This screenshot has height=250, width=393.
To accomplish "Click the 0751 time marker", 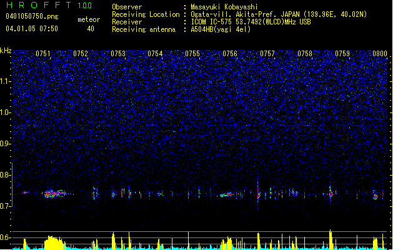I will tap(43, 54).
